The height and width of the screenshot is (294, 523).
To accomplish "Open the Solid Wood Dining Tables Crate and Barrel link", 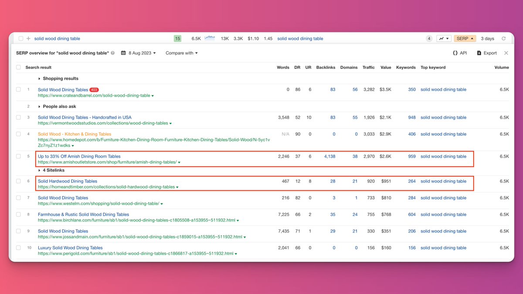I will tap(63, 90).
